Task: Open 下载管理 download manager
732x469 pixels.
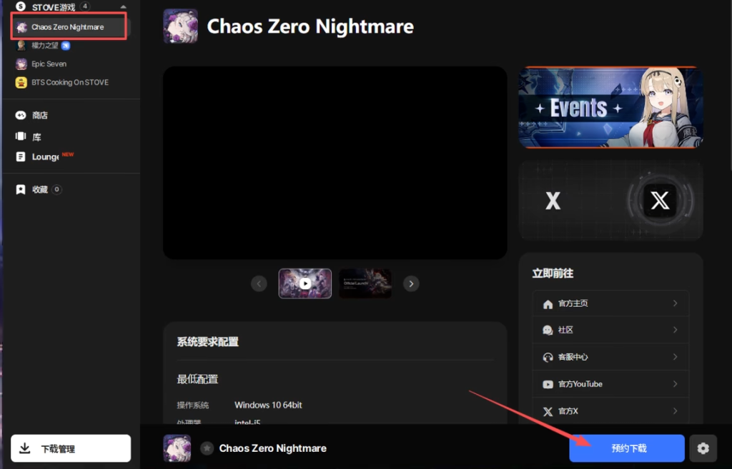Action: click(x=71, y=448)
